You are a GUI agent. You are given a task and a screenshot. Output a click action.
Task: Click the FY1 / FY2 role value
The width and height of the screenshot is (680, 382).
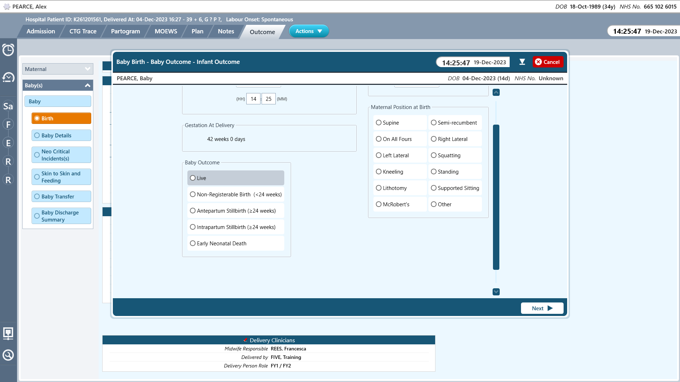(281, 366)
